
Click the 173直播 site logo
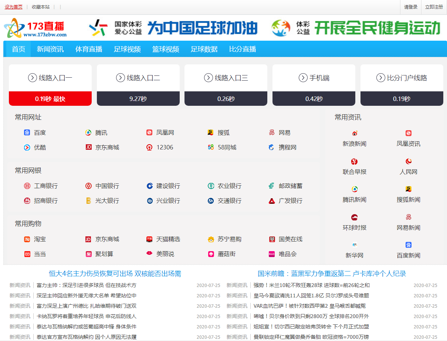point(35,29)
